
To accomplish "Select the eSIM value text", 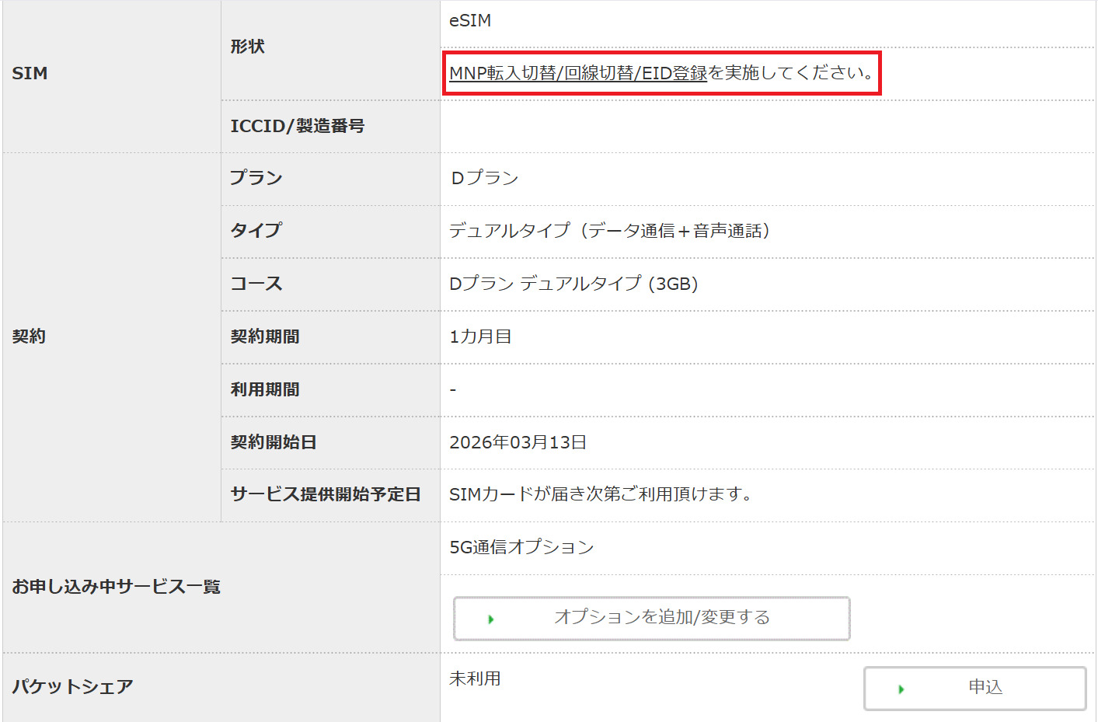I will click(470, 21).
